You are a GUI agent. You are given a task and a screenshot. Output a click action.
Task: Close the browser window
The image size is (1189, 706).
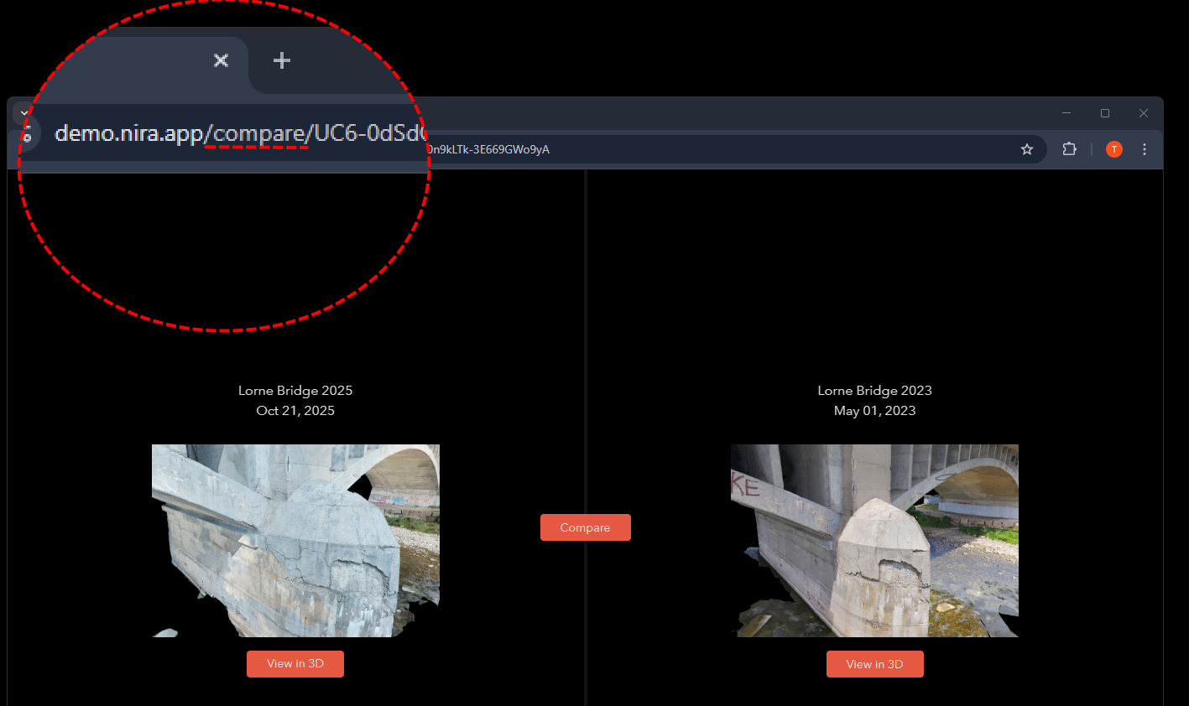point(1144,113)
